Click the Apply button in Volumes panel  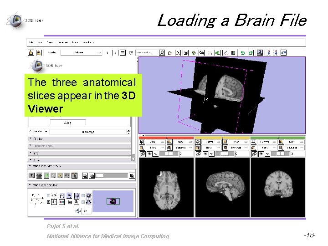67,123
